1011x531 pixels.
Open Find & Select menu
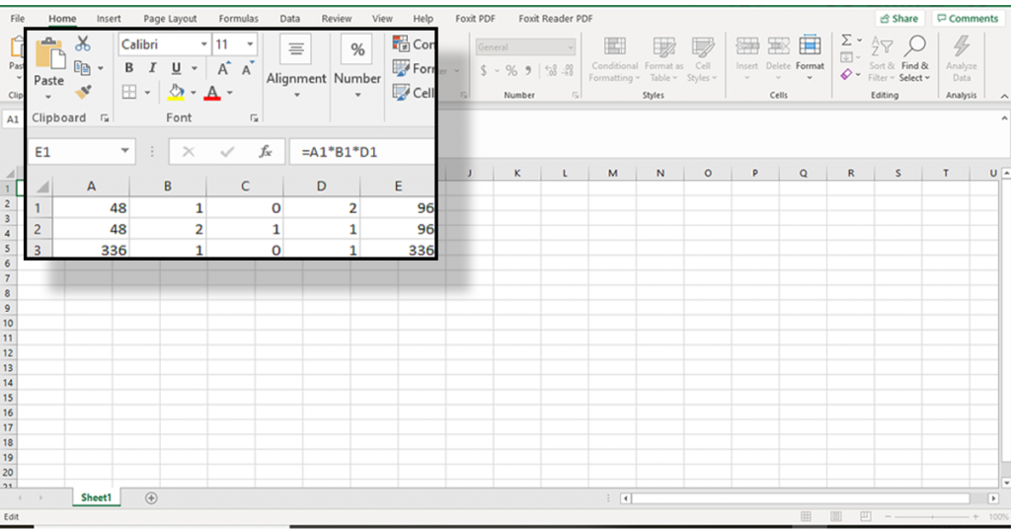pos(915,60)
